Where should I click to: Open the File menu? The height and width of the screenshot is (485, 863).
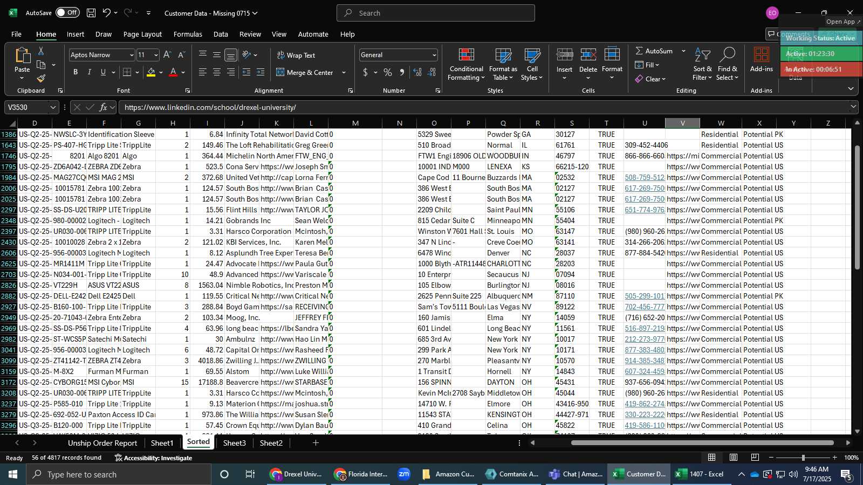pyautogui.click(x=16, y=34)
